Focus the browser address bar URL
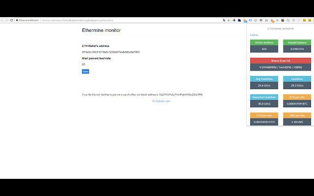The image size is (314, 196). pyautogui.click(x=78, y=20)
